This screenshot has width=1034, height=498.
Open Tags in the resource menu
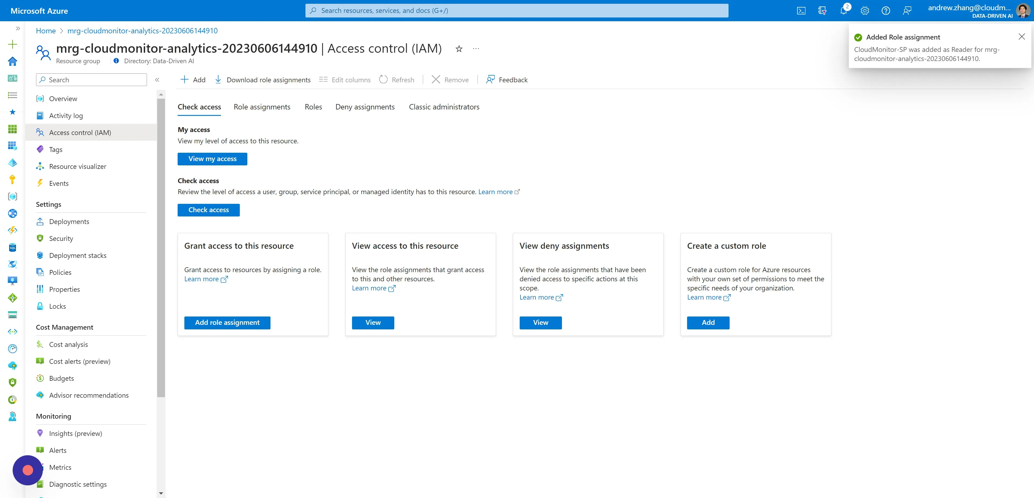click(91, 150)
